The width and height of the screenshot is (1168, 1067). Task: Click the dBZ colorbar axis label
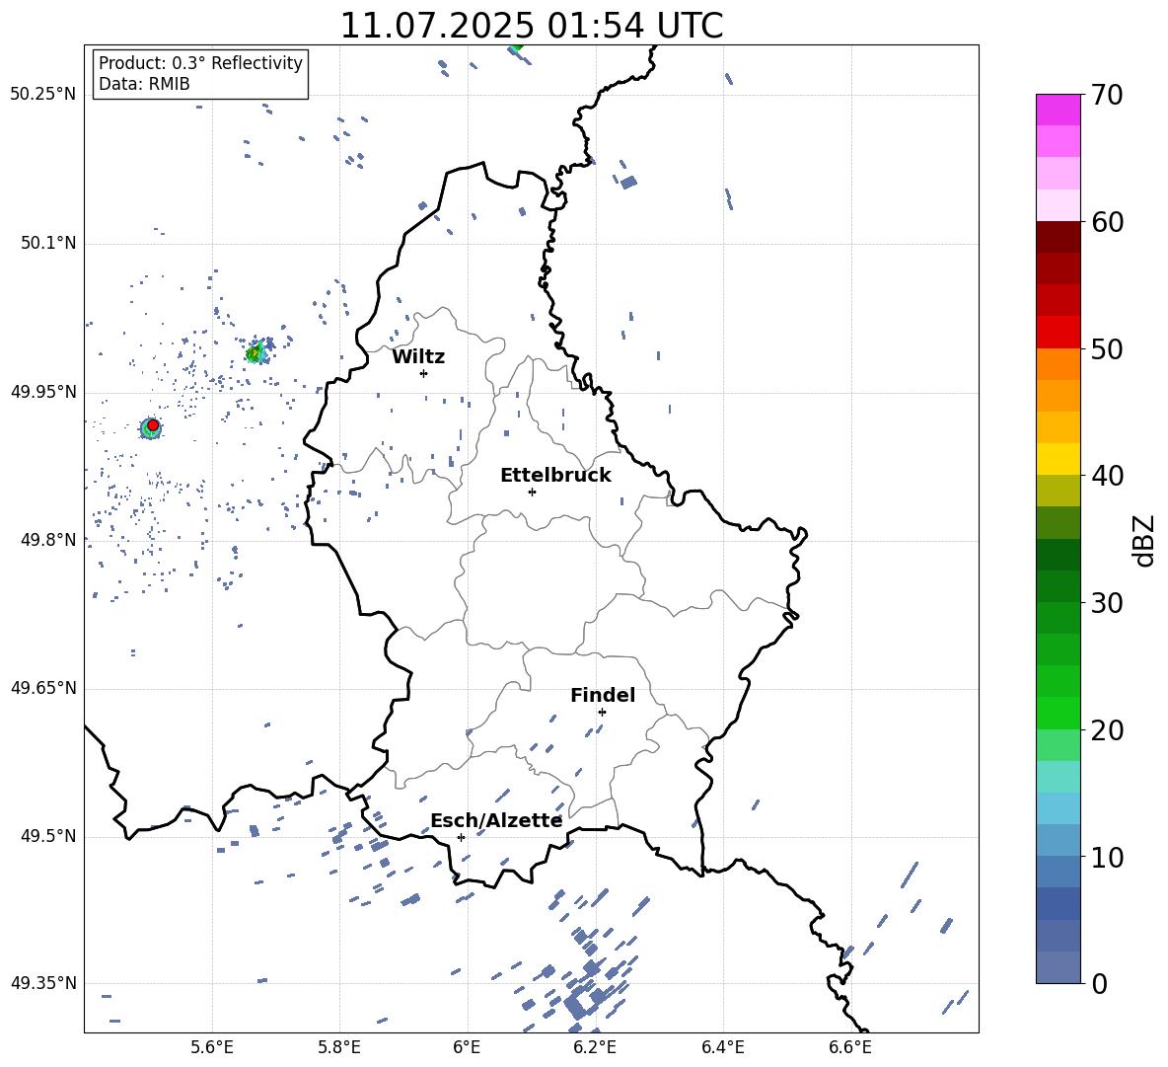(x=1143, y=540)
